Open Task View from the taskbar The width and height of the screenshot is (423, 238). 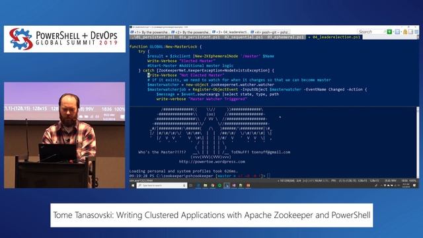pos(191,185)
